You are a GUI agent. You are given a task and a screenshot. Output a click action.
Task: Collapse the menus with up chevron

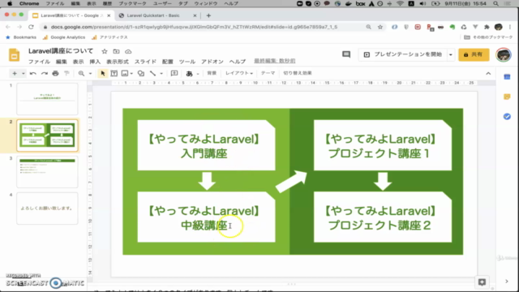point(488,74)
